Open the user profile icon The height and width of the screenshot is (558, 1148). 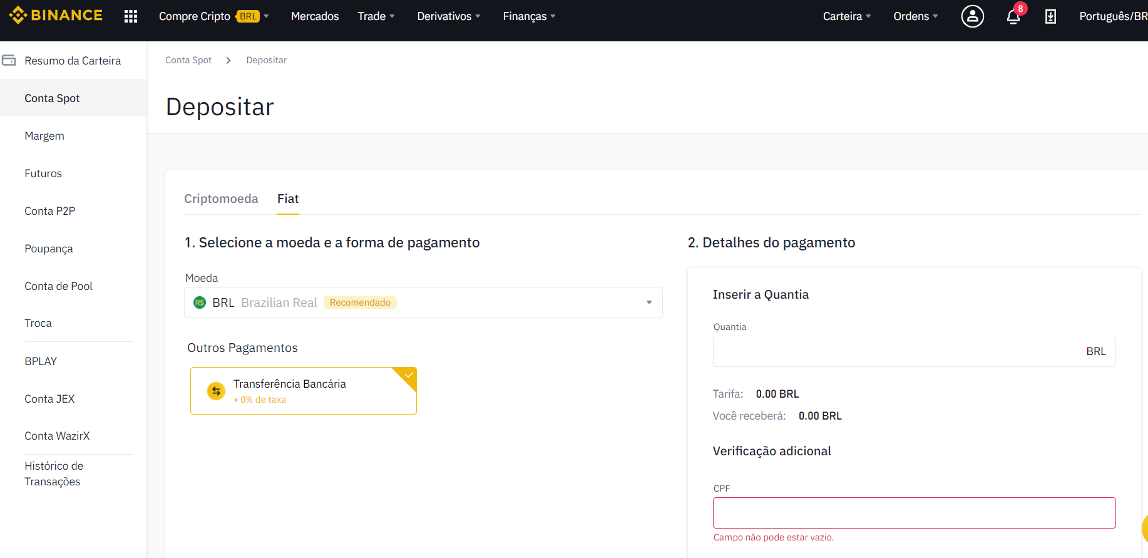point(972,16)
